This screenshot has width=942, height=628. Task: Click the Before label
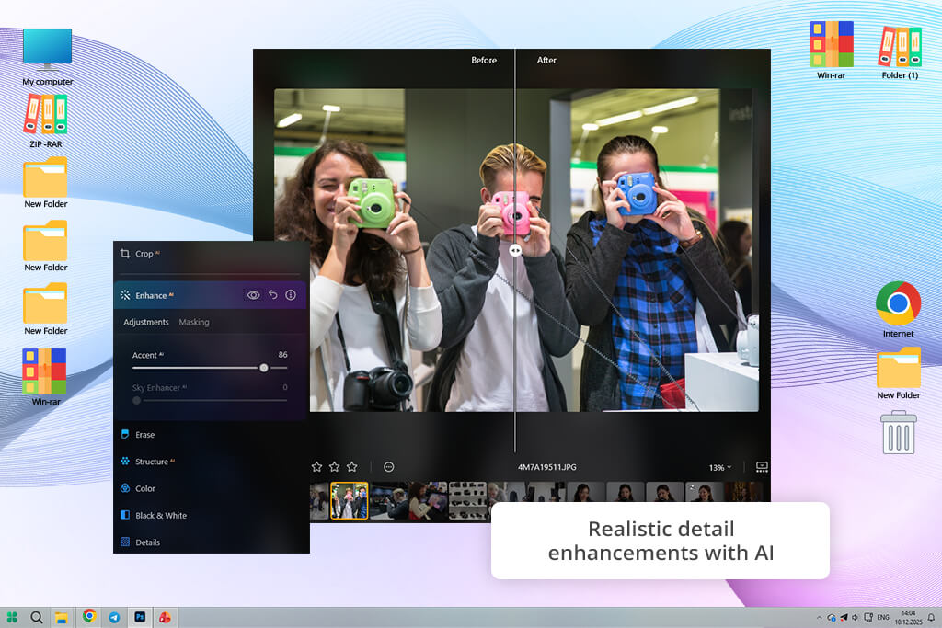pyautogui.click(x=484, y=60)
